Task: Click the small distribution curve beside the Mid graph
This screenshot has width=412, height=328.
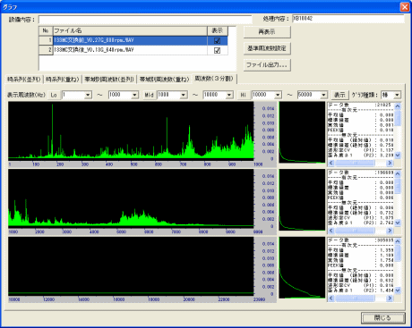Action: pos(302,200)
